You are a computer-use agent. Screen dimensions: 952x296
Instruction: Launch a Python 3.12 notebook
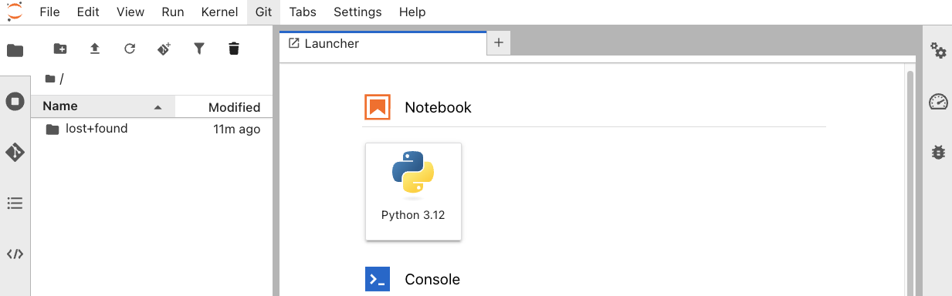[x=413, y=191]
